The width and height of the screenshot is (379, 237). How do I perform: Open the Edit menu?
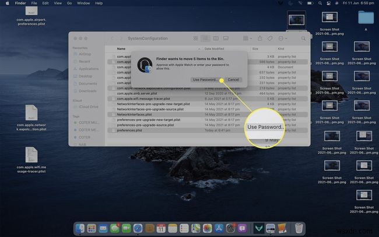(45, 3)
